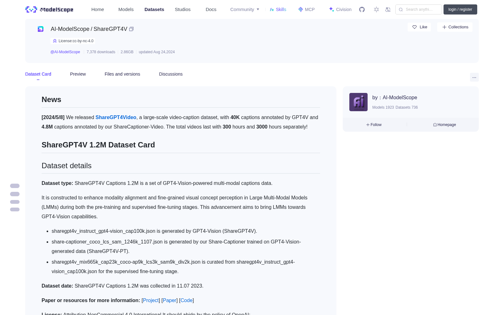This screenshot has height=315, width=504.
Task: Jump to first section via outline marker
Action: point(15,186)
